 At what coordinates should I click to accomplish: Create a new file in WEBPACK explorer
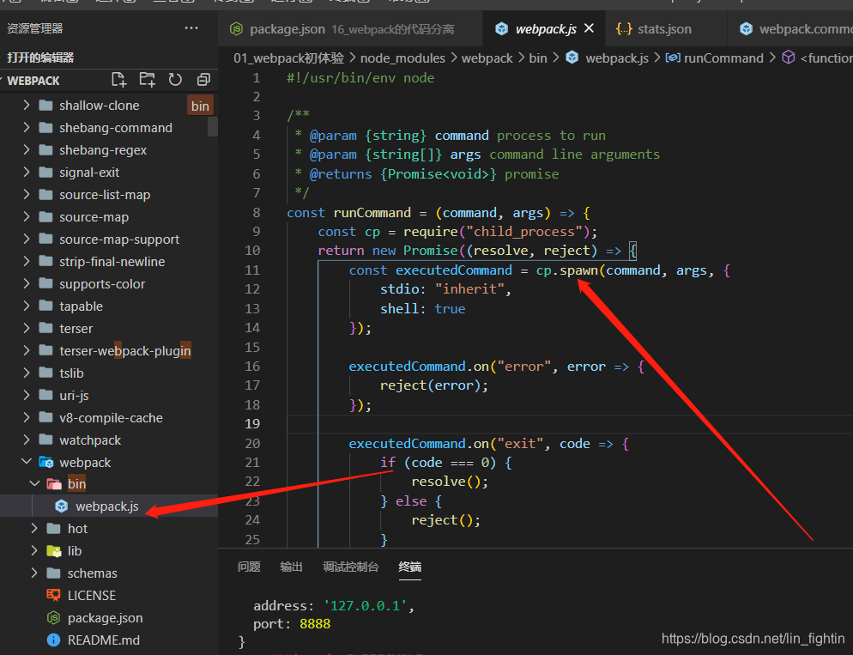coord(118,80)
